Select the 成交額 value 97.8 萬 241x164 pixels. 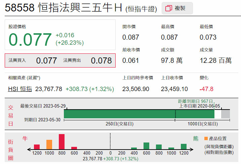tap(172, 60)
